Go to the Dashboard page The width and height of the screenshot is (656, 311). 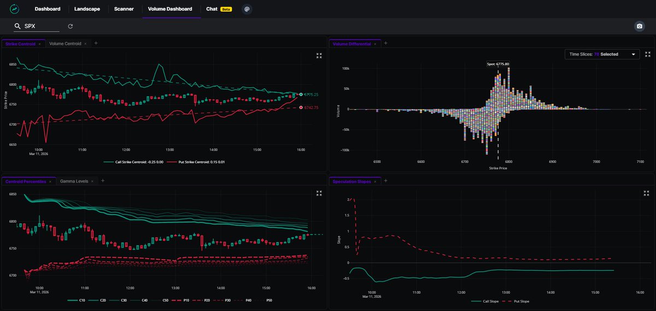(x=48, y=9)
